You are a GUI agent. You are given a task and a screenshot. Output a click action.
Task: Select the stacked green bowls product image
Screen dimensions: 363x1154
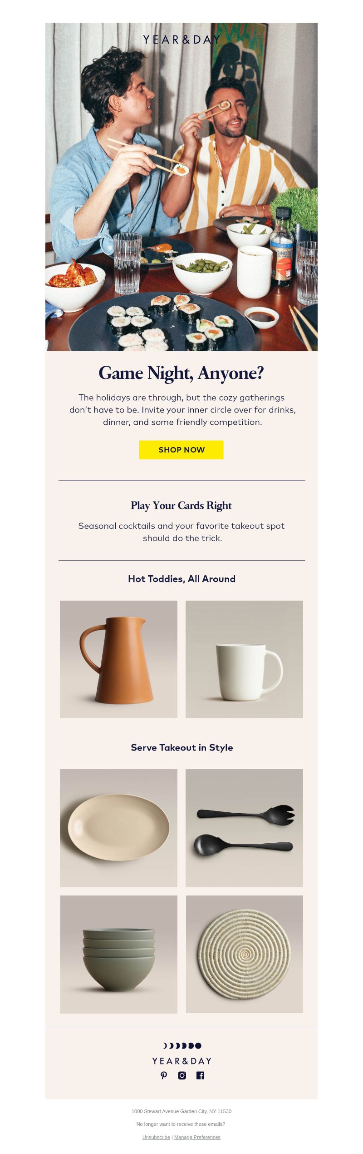click(x=118, y=954)
